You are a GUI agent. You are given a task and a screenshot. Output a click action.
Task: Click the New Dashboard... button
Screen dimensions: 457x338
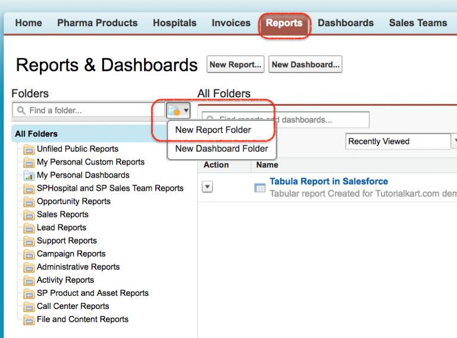click(x=305, y=64)
